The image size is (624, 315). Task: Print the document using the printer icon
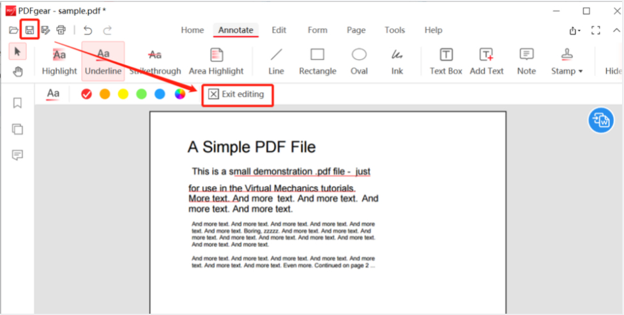point(61,30)
